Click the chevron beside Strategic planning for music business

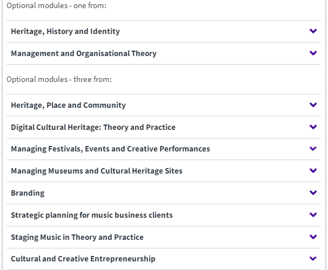313,215
